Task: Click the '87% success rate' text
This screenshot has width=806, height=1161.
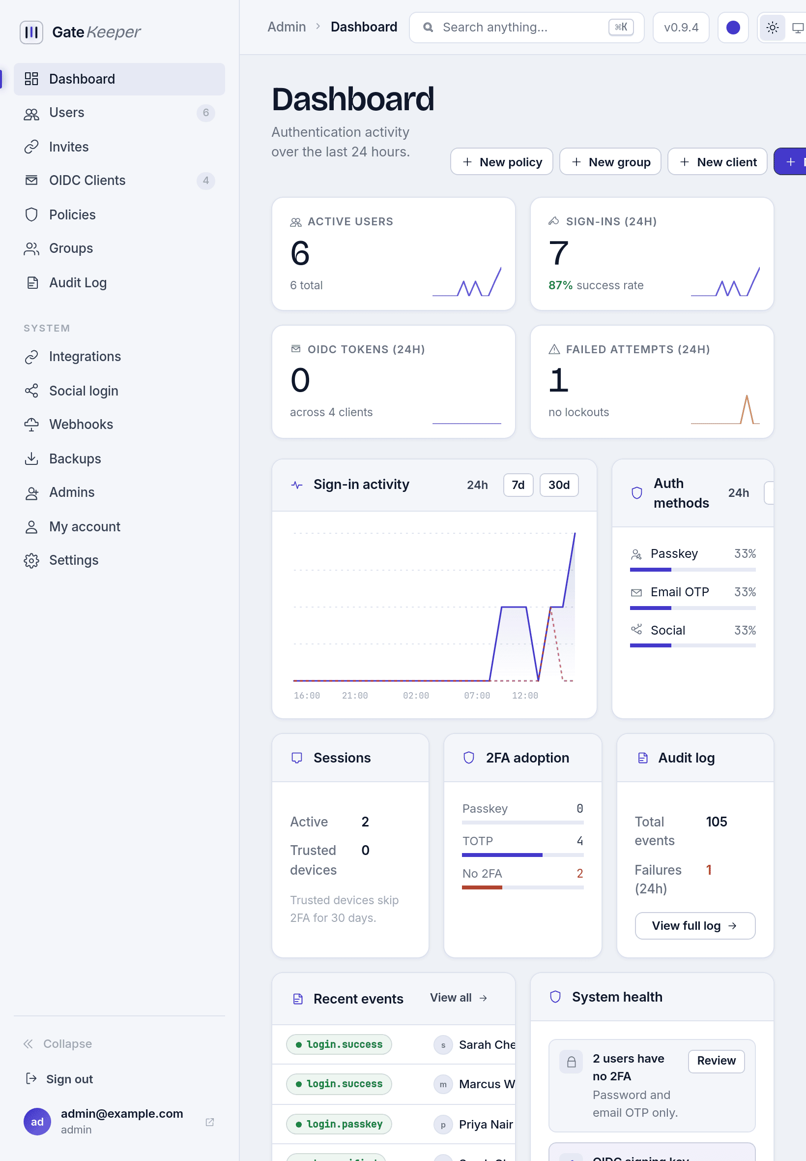Action: point(596,285)
